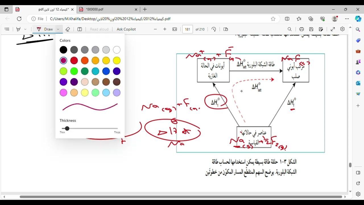
Task: Click the horizontal scrollbar
Action: (x=181, y=197)
